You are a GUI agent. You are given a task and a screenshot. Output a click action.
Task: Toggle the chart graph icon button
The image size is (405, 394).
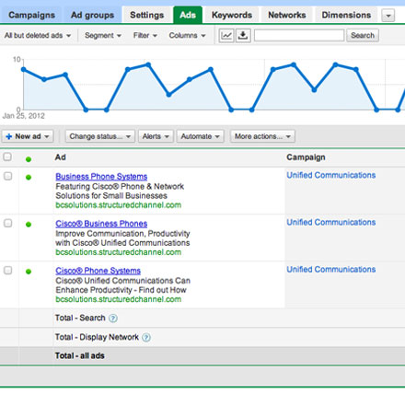226,36
